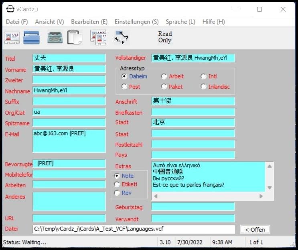This screenshot has height=250, width=298.
Task: Click the '1 of 1' card counter
Action: click(x=256, y=242)
